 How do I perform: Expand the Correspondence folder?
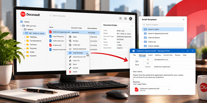click(25, 41)
